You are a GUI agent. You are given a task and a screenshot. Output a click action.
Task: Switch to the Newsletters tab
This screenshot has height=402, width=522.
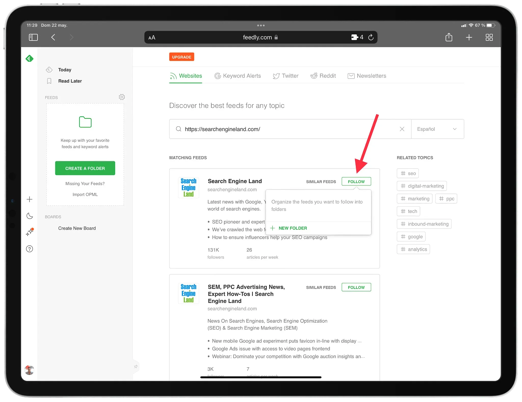pos(367,76)
